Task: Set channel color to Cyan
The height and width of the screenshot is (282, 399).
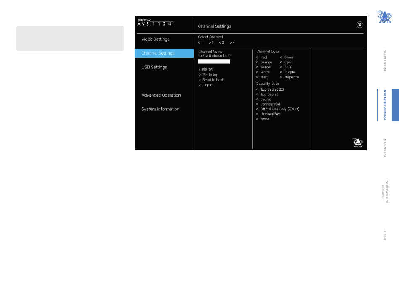Action: pos(281,62)
